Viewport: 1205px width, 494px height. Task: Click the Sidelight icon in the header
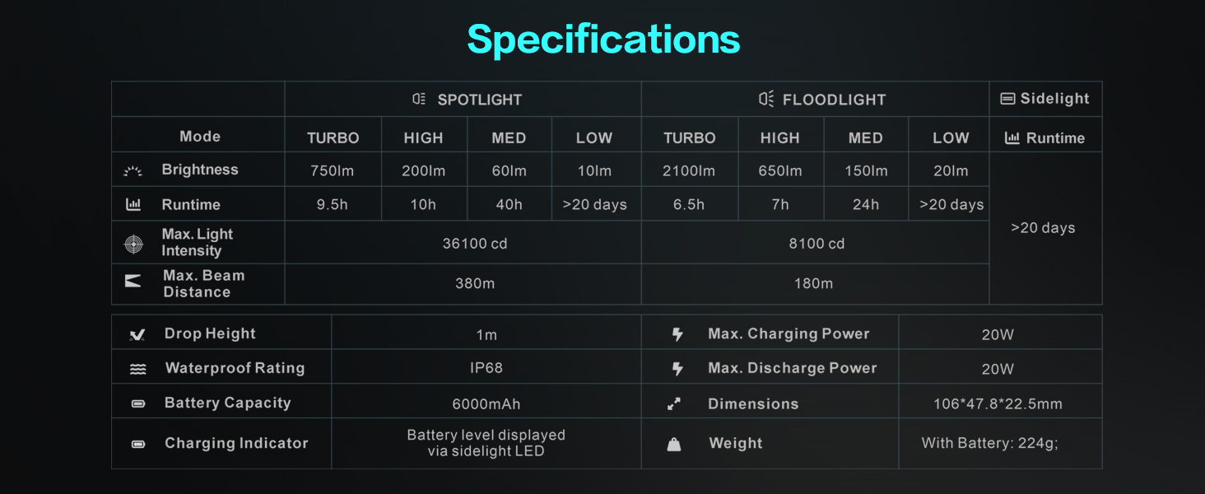click(1007, 99)
